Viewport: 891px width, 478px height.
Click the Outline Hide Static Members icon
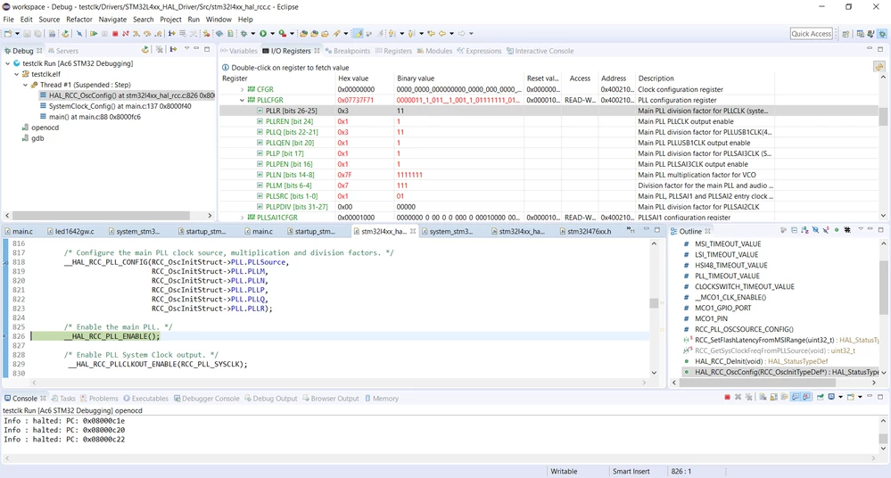click(826, 230)
